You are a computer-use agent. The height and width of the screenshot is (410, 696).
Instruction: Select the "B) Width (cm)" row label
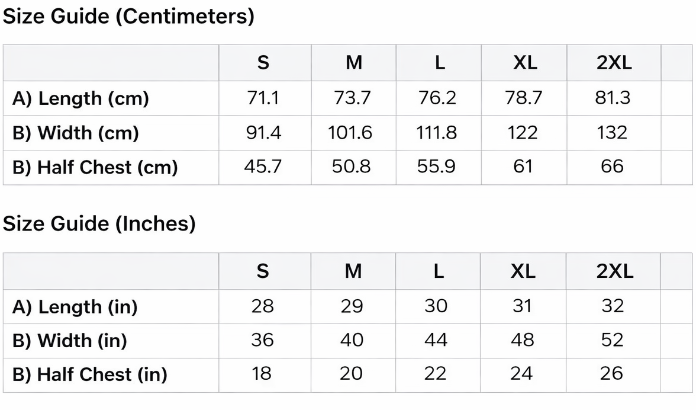pyautogui.click(x=75, y=133)
